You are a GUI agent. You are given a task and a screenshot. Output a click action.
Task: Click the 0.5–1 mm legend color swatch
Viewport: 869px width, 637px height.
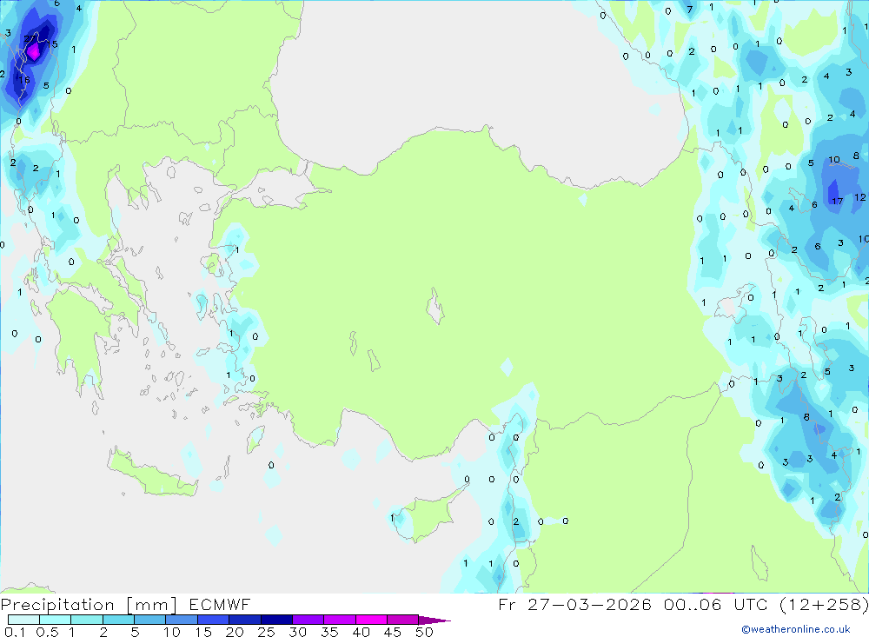[x=55, y=620]
